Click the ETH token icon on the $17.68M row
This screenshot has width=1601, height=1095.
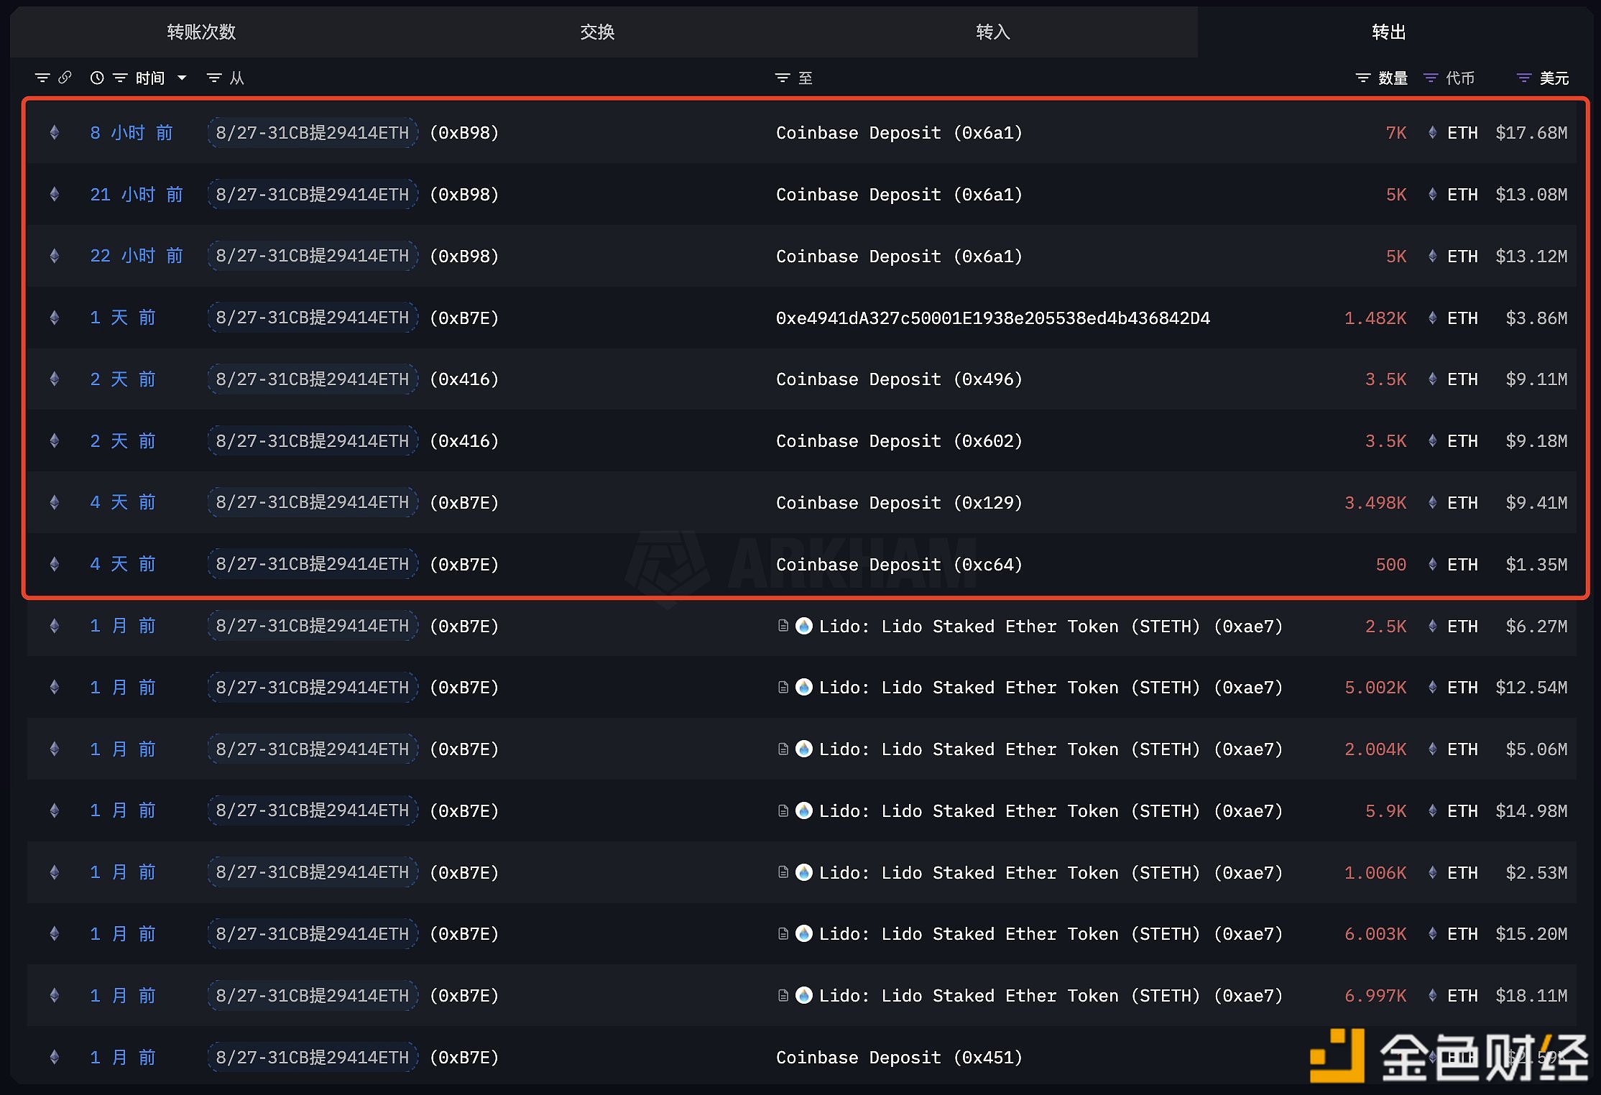(x=1432, y=133)
